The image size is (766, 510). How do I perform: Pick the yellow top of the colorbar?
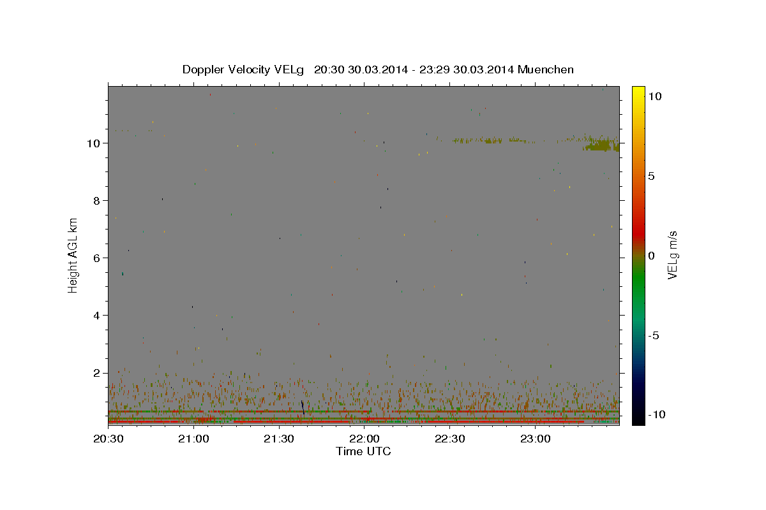coord(638,92)
